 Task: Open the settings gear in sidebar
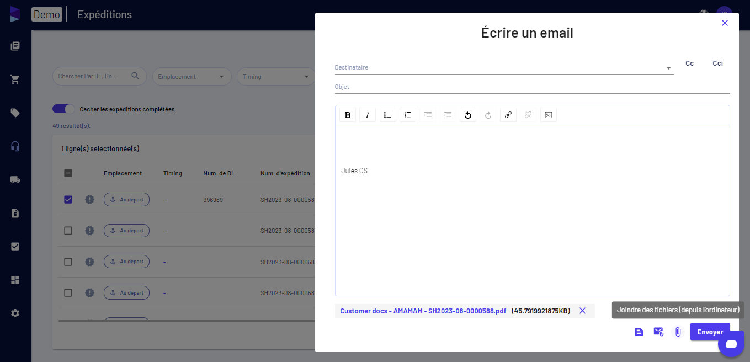pos(15,313)
